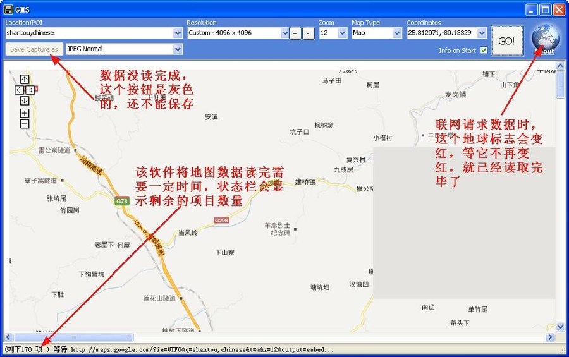569x357 pixels.
Task: Expand the Map Type dropdown
Action: pos(396,33)
